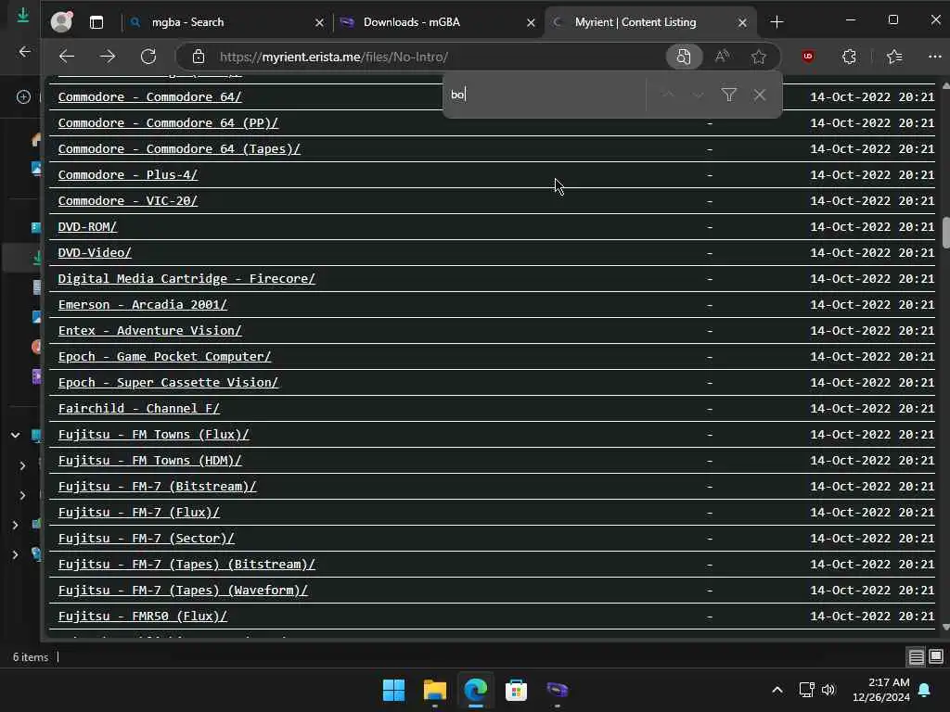The image size is (950, 712).
Task: Open the tab actions menu icon
Action: pyautogui.click(x=96, y=22)
